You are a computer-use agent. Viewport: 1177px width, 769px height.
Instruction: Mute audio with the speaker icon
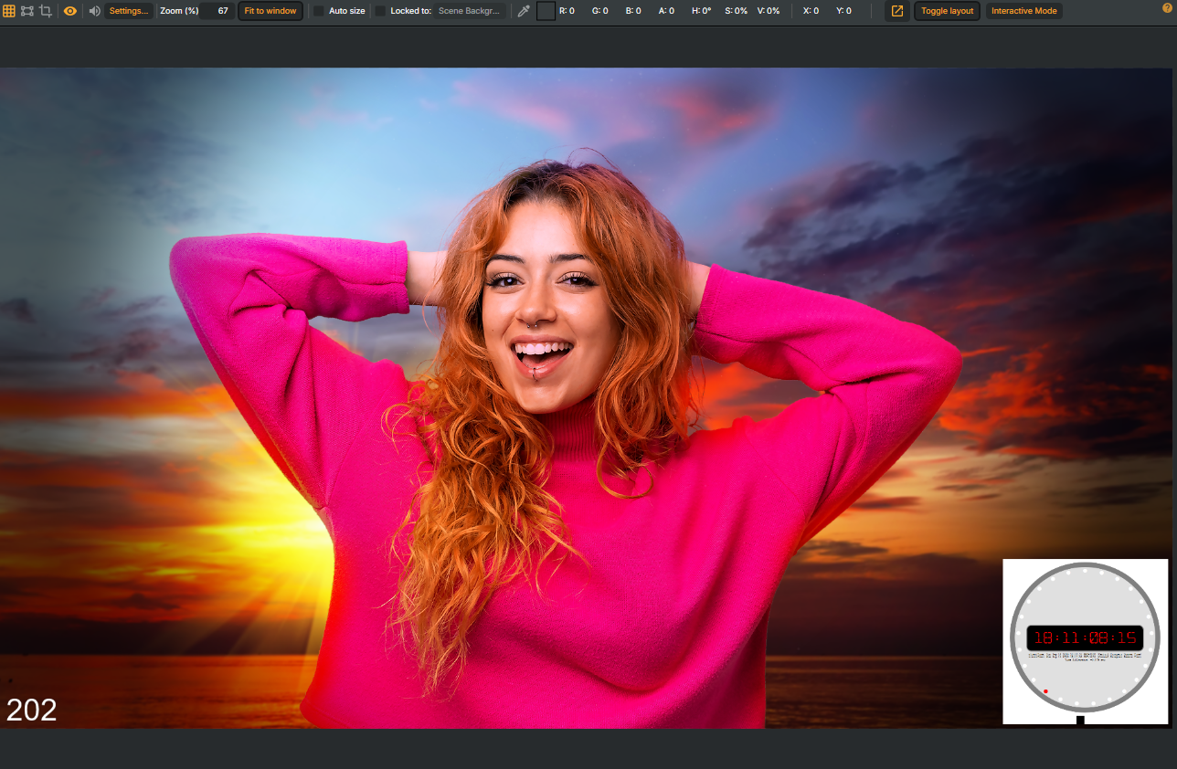click(94, 11)
